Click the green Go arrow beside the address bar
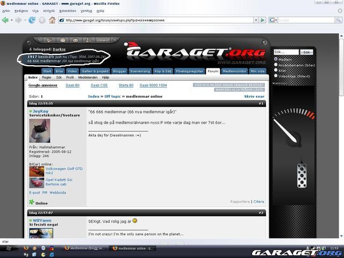Viewport: 344px width, 258px height. click(262, 20)
